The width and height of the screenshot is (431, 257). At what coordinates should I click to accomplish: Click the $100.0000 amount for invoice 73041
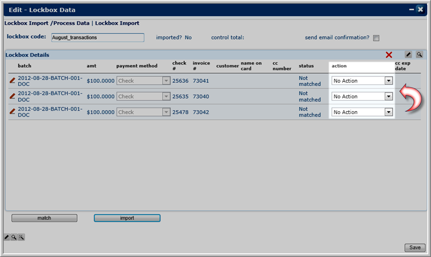coord(101,81)
